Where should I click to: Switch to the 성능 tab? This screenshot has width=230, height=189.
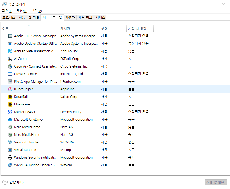(x=22, y=18)
